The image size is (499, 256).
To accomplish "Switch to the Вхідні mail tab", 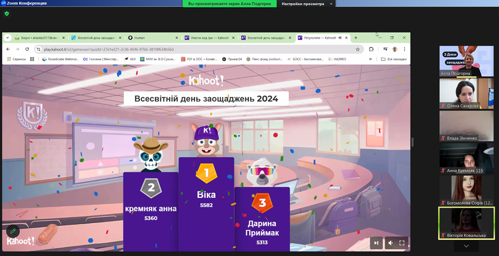I will pos(40,38).
